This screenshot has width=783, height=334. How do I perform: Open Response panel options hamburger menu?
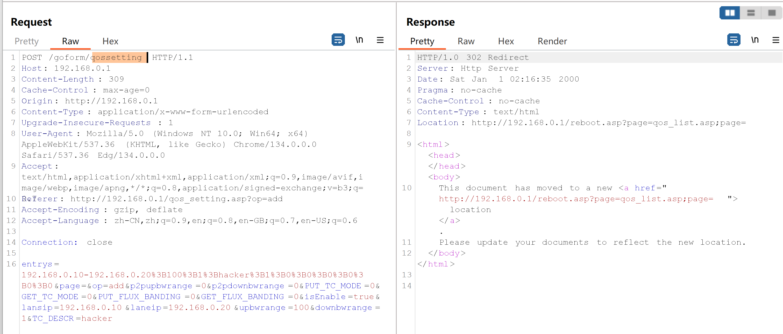pyautogui.click(x=775, y=40)
